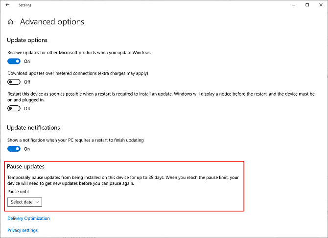This screenshot has width=328, height=238.
Task: Click the Update notifications section heading
Action: [x=33, y=128]
